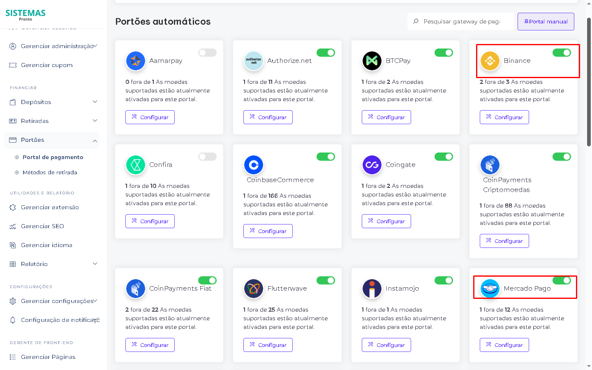
Task: Expand the Retiradas menu chevron
Action: point(95,121)
